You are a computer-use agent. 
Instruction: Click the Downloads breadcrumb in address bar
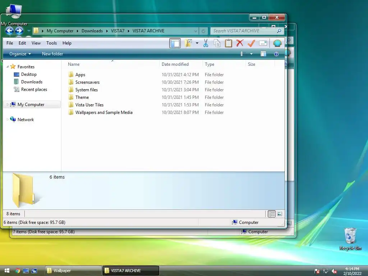point(92,31)
